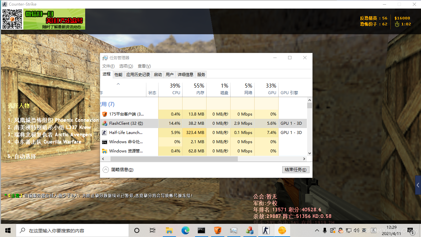The height and width of the screenshot is (237, 421).
Task: Switch to the 启动 tab
Action: pyautogui.click(x=158, y=75)
